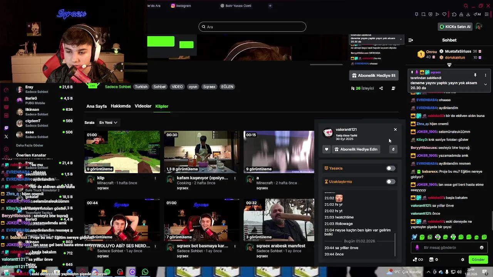Expand the gift leaderboard arrow

pos(449,65)
